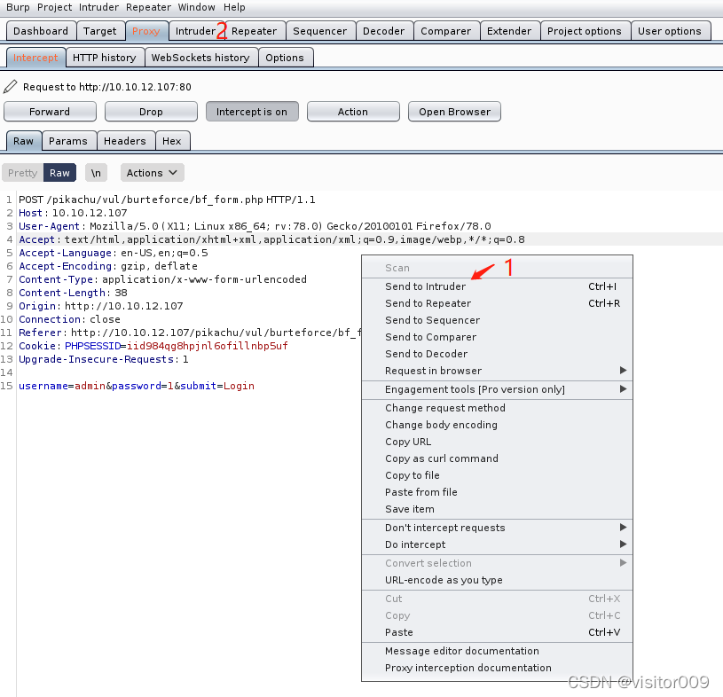Image resolution: width=723 pixels, height=697 pixels.
Task: Open the Intruder tool tab
Action: (x=195, y=31)
